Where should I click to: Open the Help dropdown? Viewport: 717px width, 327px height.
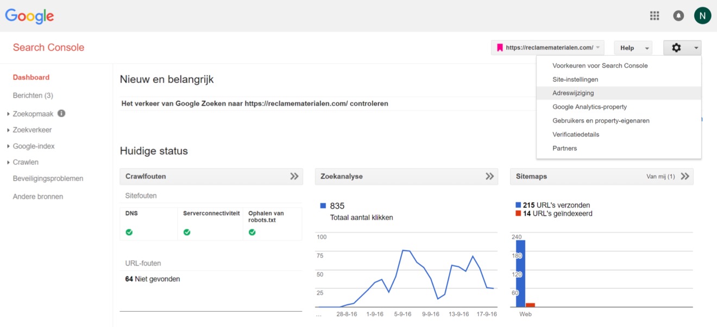tap(633, 48)
